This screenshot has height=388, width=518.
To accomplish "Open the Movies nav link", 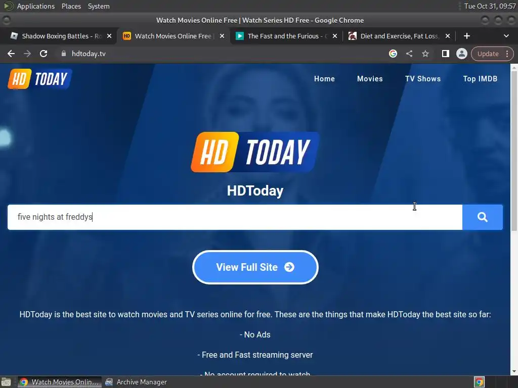I will [x=370, y=79].
